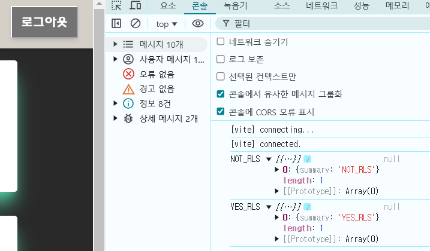
Task: Click the red error circle icon
Action: click(x=128, y=74)
